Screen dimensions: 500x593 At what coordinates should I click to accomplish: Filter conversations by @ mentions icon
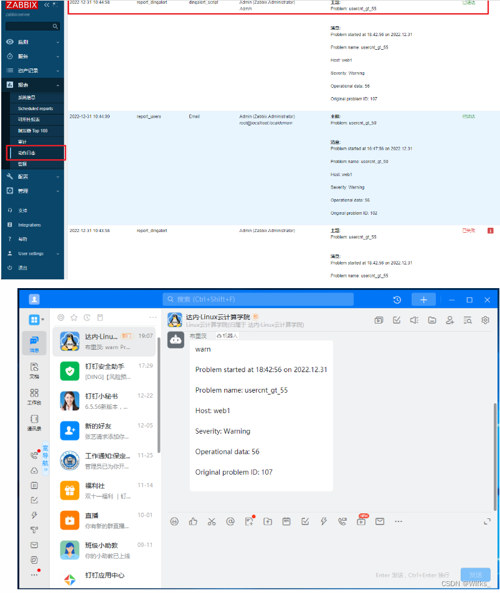coord(61,318)
